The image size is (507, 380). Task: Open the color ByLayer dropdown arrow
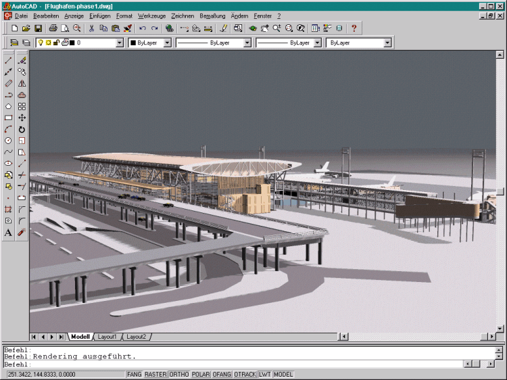tap(167, 43)
